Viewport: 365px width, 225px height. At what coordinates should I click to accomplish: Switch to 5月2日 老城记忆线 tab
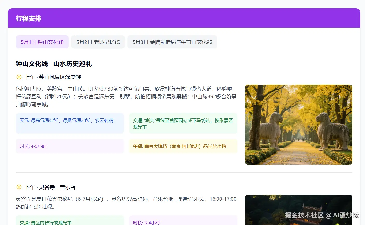98,42
